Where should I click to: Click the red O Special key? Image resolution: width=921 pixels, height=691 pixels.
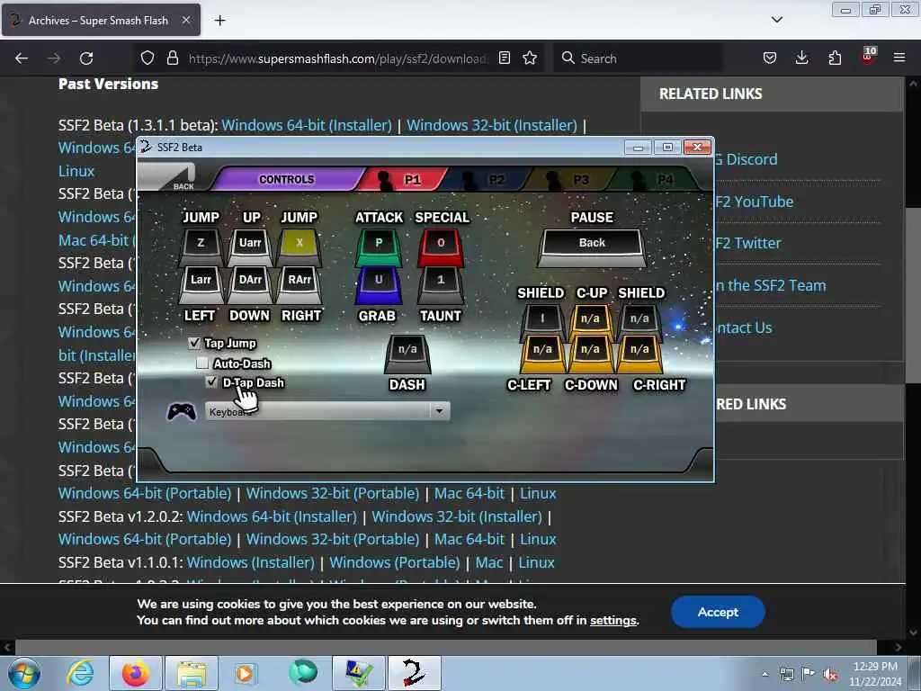coord(441,247)
